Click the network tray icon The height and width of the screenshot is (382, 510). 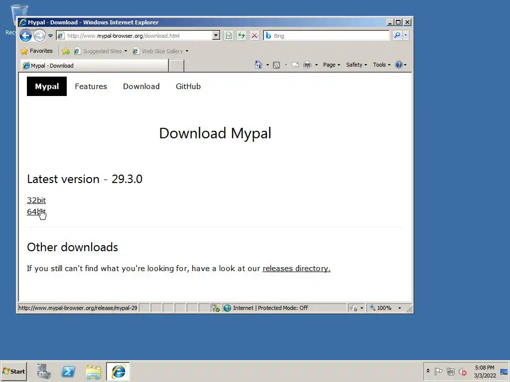(450, 371)
